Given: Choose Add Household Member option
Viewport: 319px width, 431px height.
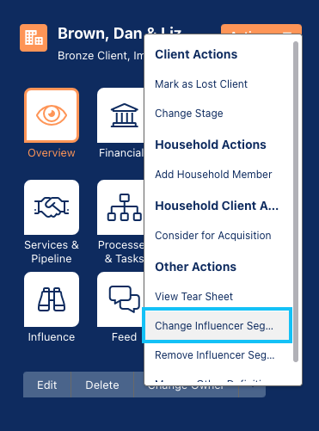Looking at the screenshot, I should [213, 175].
